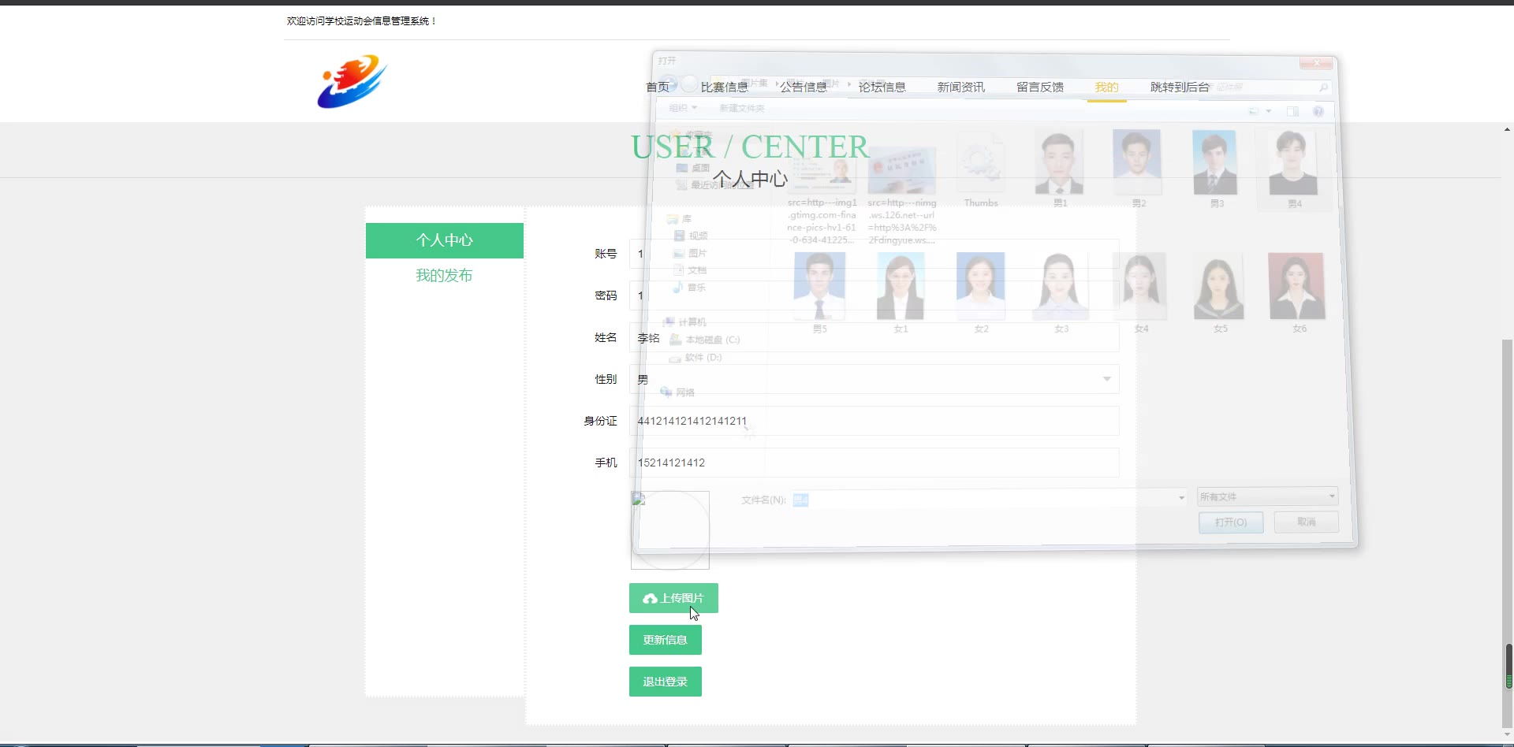Click the broken avatar image placeholder

pos(670,530)
